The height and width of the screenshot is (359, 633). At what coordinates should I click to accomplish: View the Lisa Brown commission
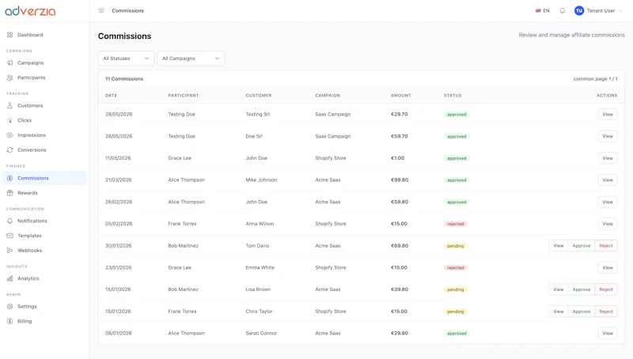[x=559, y=289]
